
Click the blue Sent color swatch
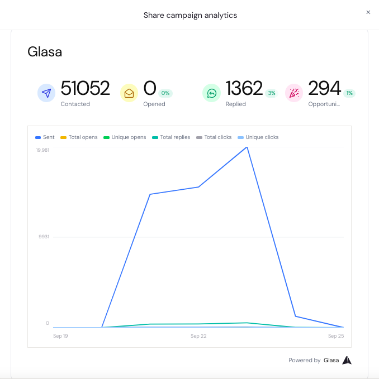pos(38,137)
